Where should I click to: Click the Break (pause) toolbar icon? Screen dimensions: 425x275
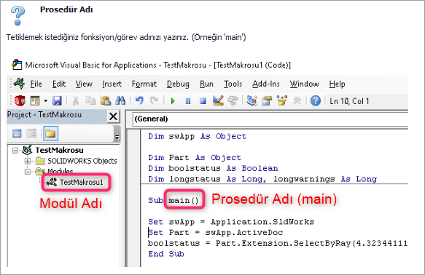click(188, 101)
